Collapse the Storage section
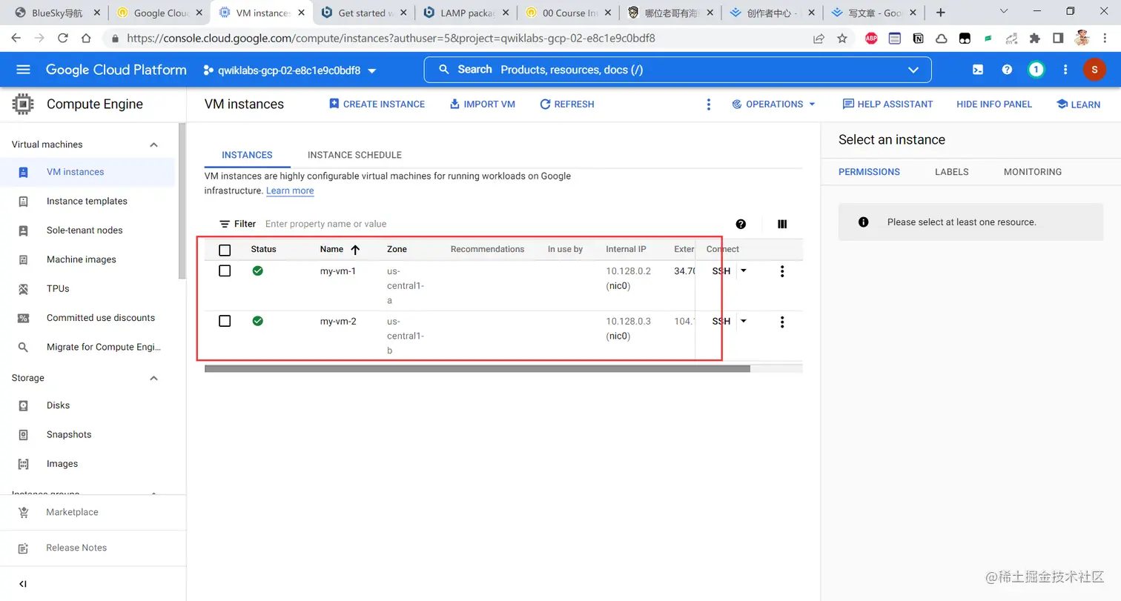1121x601 pixels. pos(154,378)
